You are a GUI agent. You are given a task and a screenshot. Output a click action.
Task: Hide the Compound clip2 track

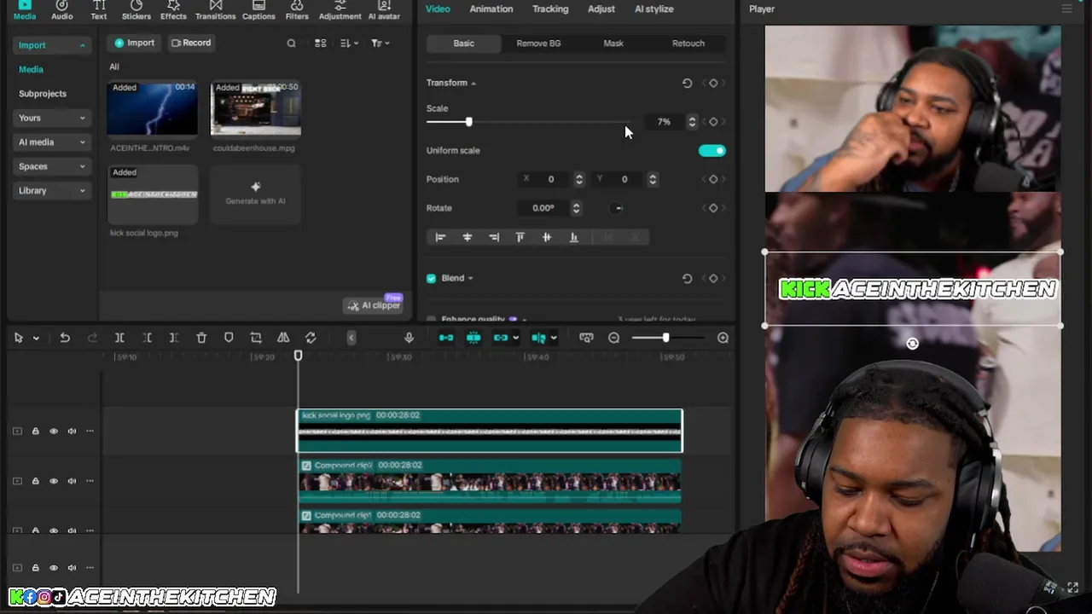53,481
